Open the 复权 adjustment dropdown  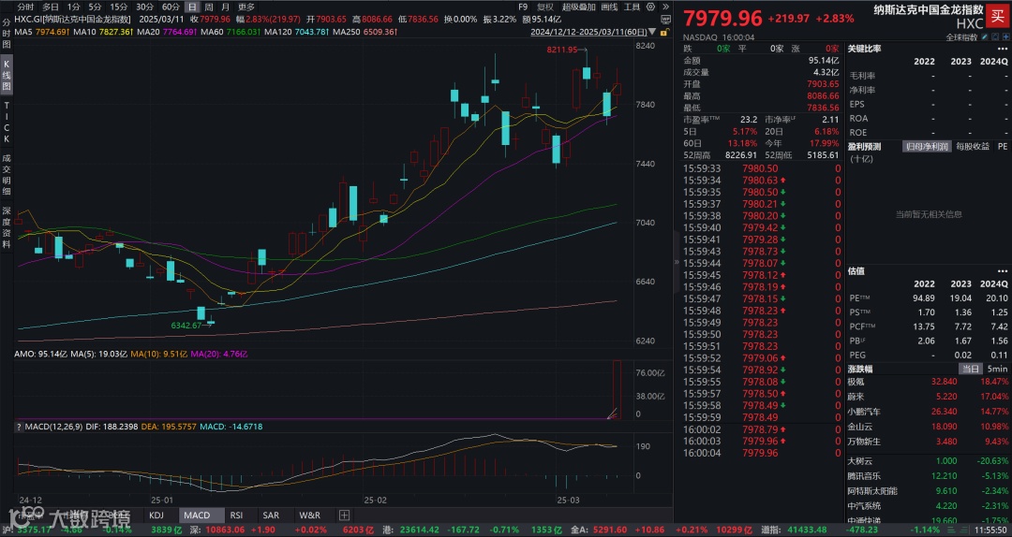click(545, 7)
